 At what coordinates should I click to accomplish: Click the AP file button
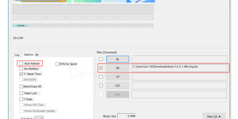click(118, 68)
